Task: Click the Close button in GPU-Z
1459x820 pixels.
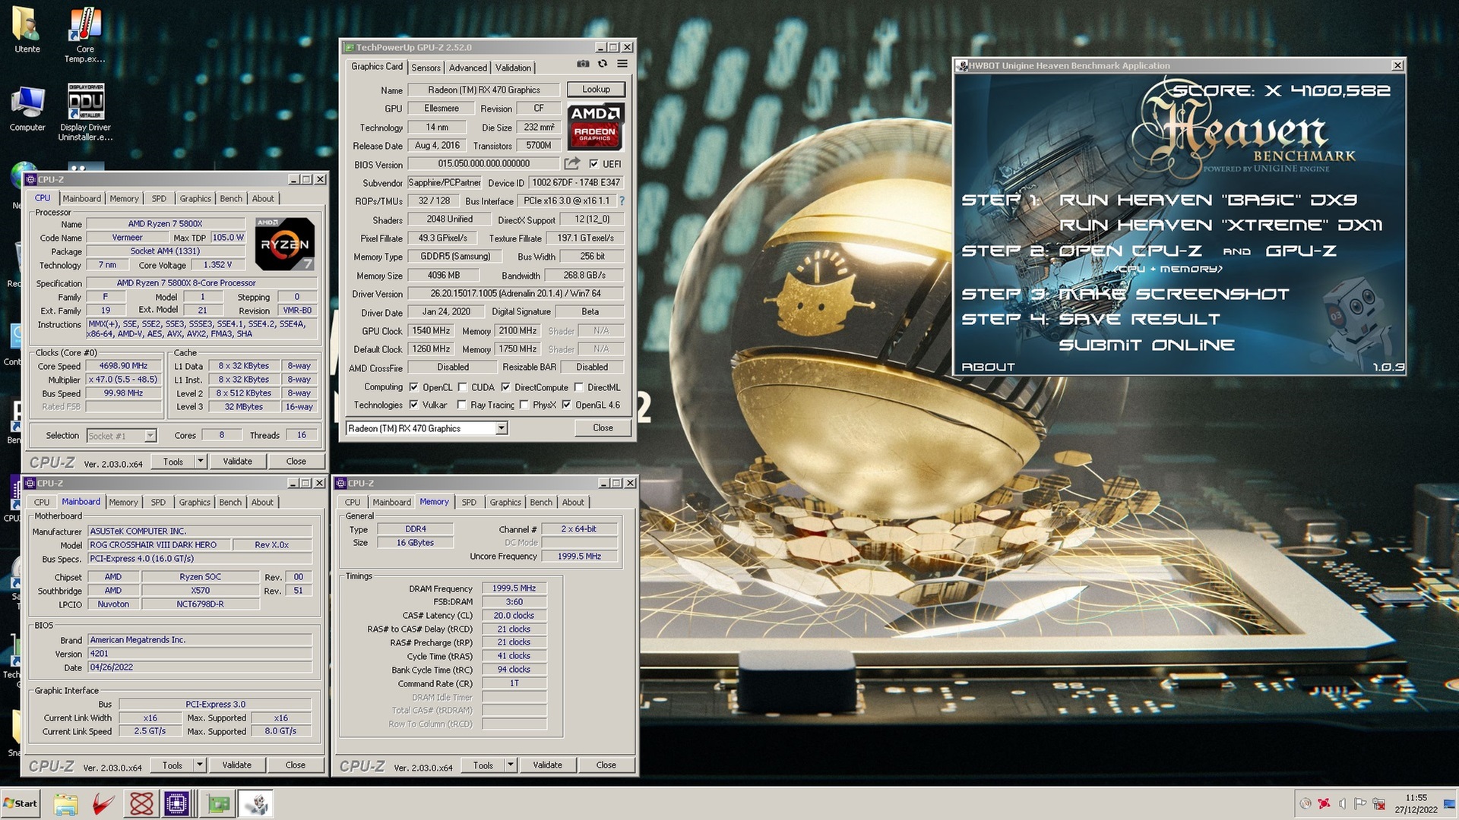Action: click(x=603, y=428)
